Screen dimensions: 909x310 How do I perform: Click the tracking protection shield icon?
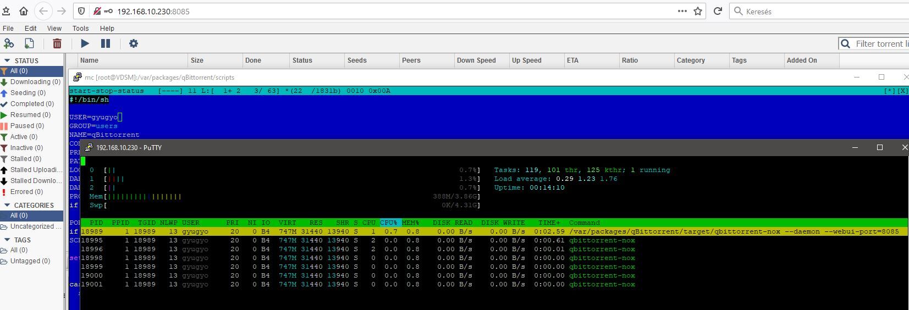[x=81, y=11]
